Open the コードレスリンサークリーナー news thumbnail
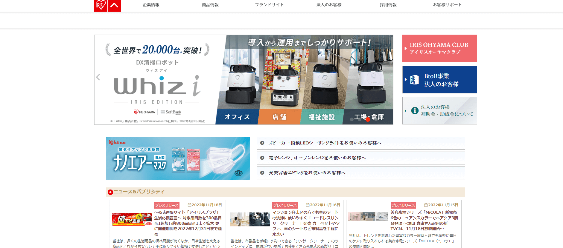This screenshot has width=563, height=248. click(x=250, y=219)
